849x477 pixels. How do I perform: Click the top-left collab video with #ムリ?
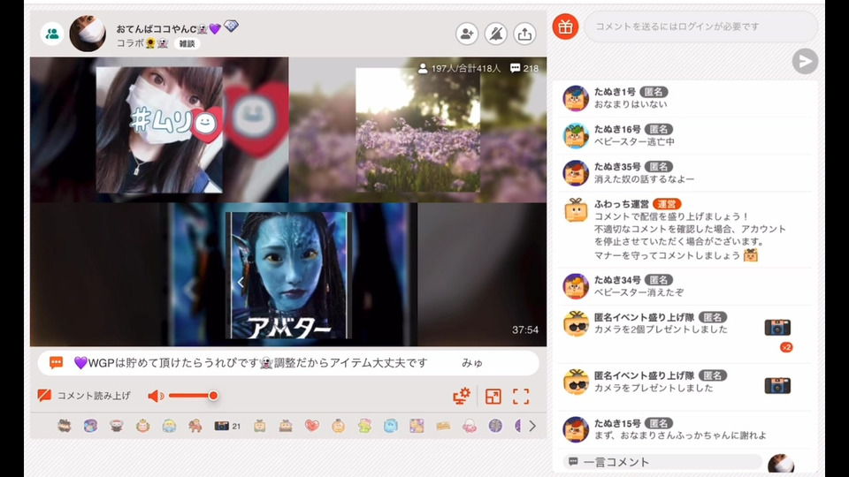click(159, 130)
